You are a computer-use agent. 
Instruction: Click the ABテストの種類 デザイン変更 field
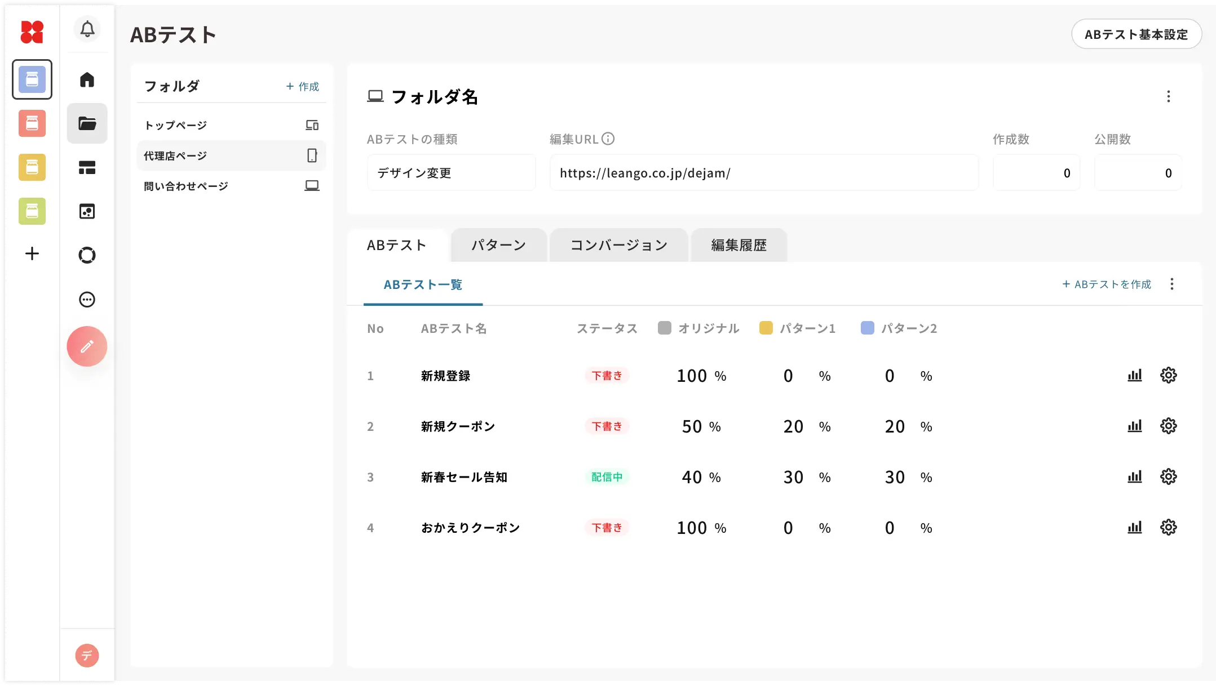coord(451,173)
